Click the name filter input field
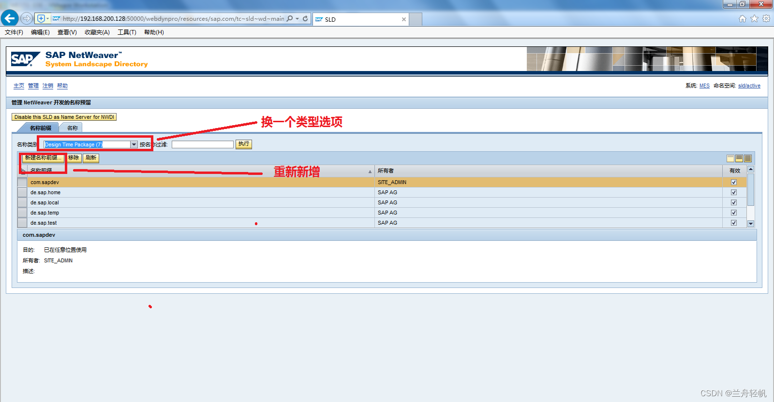774x402 pixels. coord(203,144)
